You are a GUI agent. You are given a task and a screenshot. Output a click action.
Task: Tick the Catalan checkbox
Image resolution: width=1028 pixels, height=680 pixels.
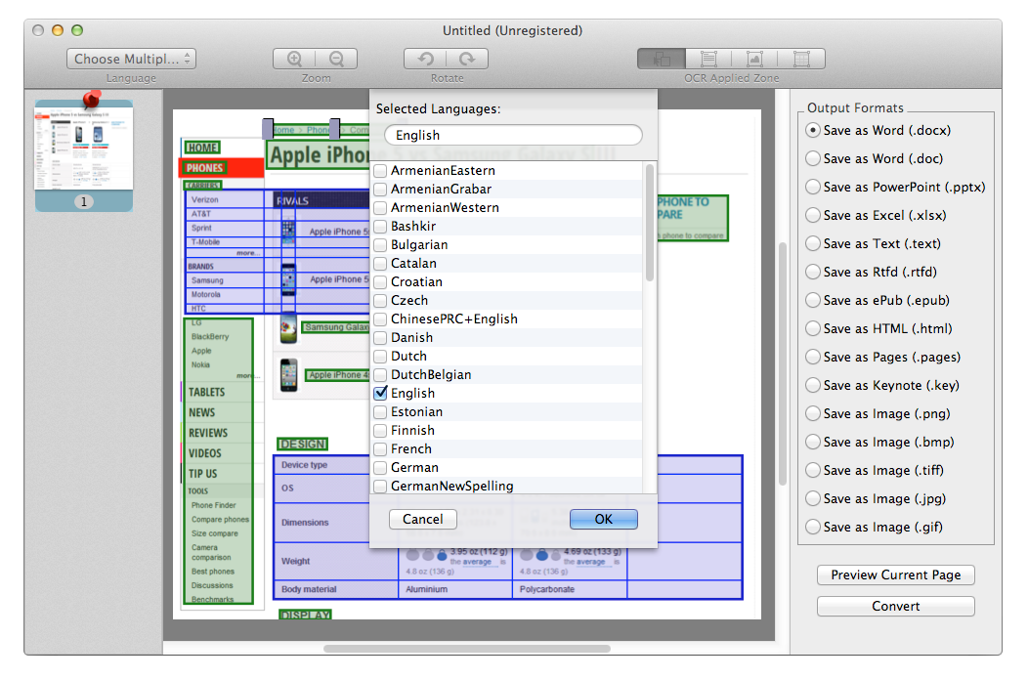pos(380,264)
